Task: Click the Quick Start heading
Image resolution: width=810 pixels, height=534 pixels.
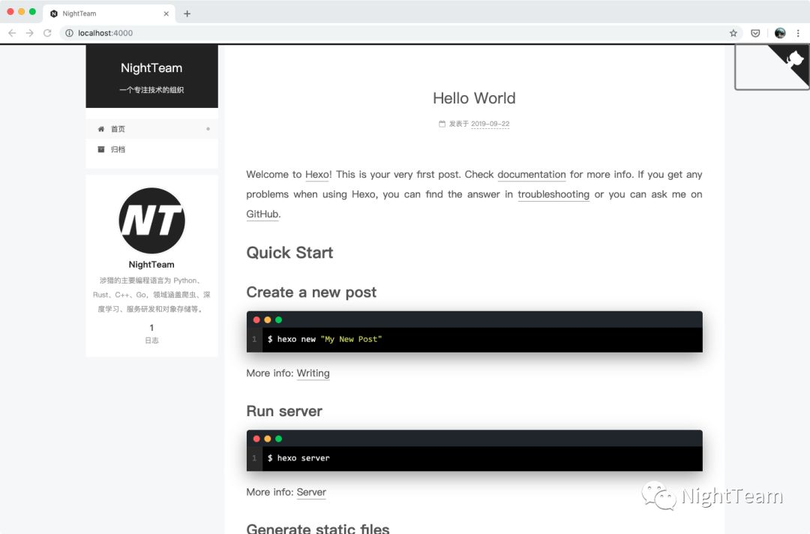Action: [x=289, y=253]
